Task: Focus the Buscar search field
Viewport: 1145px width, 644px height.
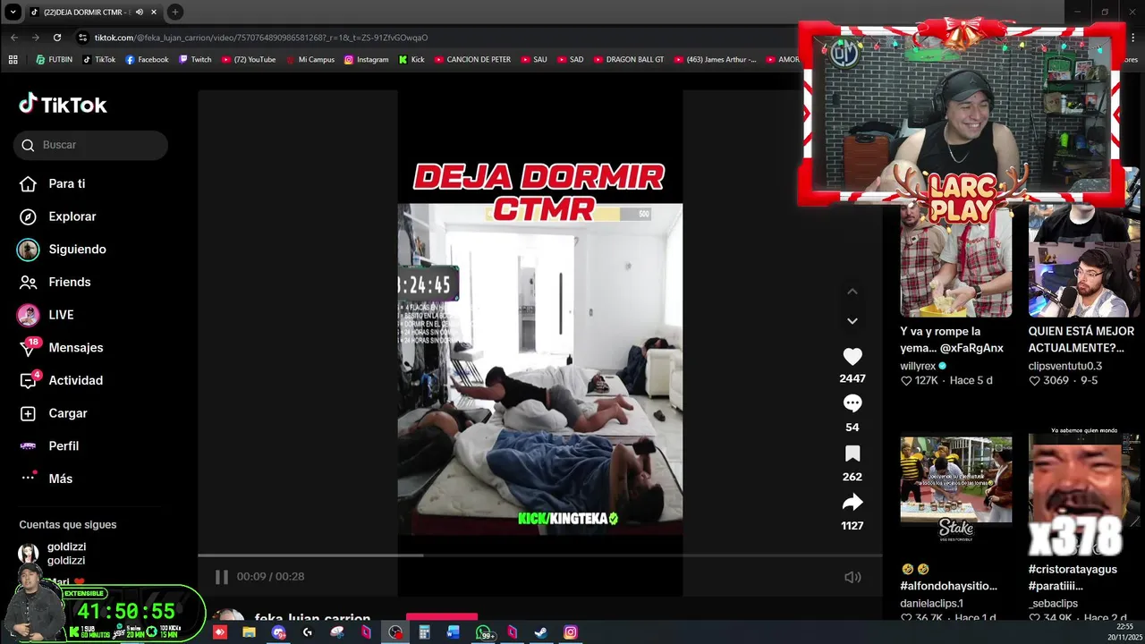Action: (x=90, y=145)
